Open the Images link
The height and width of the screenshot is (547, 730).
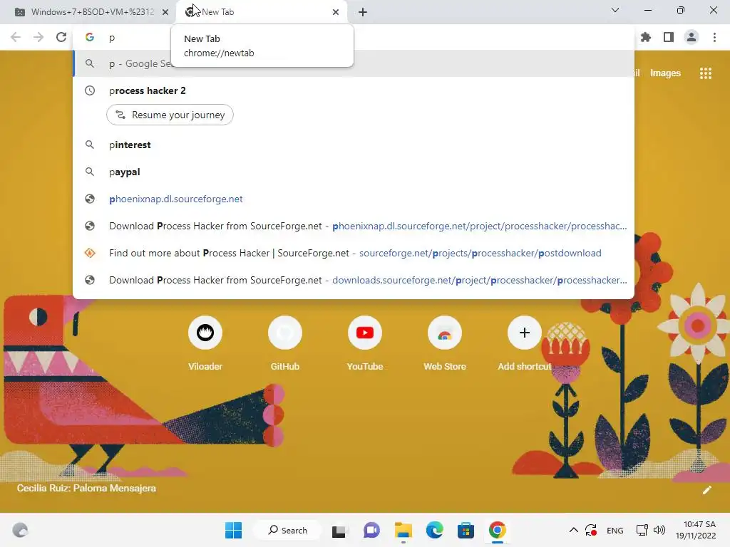(665, 73)
